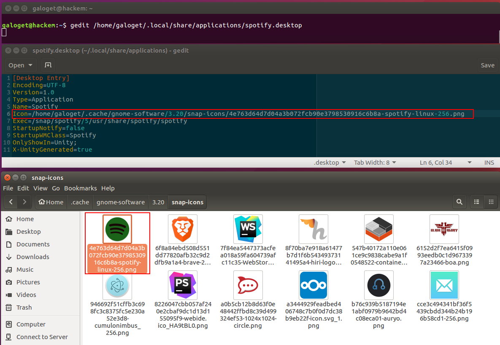The height and width of the screenshot is (345, 500).
Task: Click the new document icon in gedit
Action: coord(48,65)
